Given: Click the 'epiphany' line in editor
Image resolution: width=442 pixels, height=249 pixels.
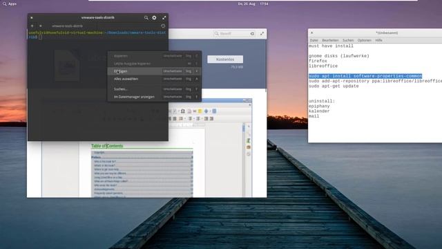Looking at the screenshot, I should pyautogui.click(x=319, y=106).
